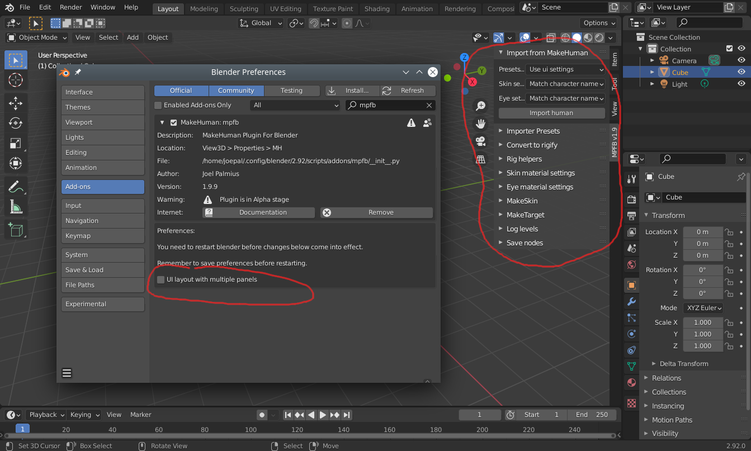Open the Presets dropdown in MakeHuman import
The width and height of the screenshot is (751, 451).
566,69
